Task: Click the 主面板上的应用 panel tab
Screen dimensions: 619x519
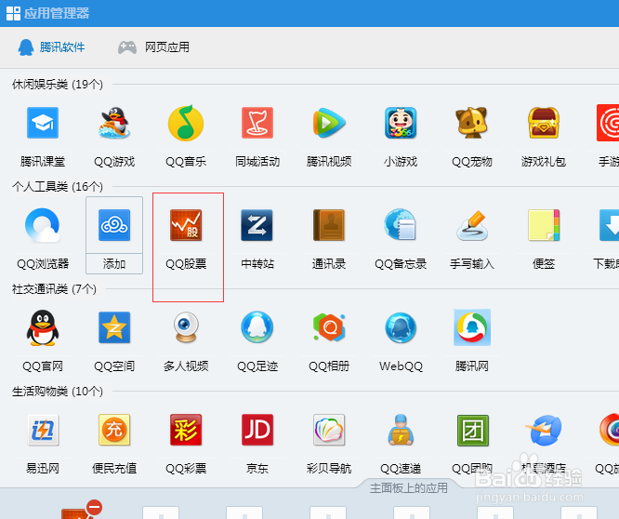Action: point(409,488)
